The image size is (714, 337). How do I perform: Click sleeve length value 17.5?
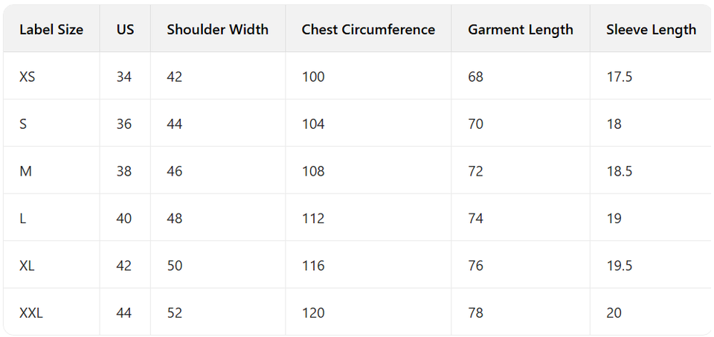[619, 77]
